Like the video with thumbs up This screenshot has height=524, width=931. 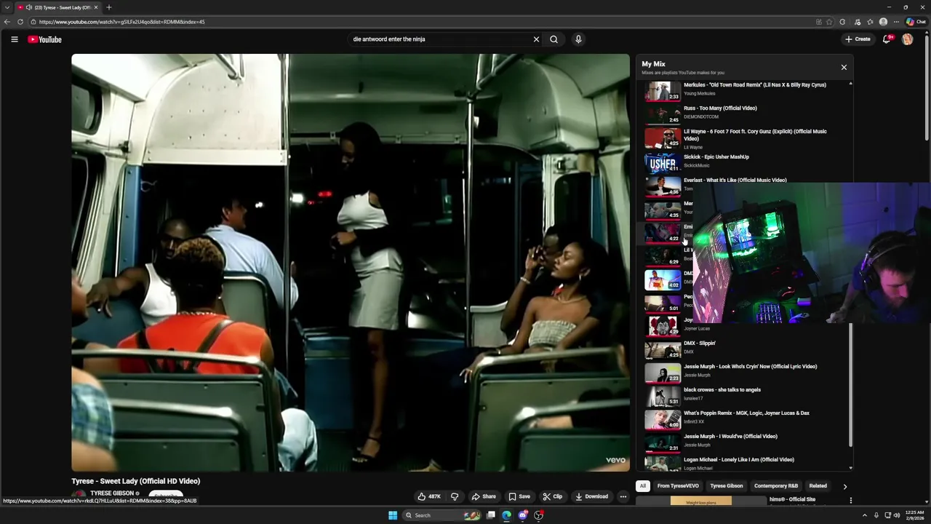(429, 496)
